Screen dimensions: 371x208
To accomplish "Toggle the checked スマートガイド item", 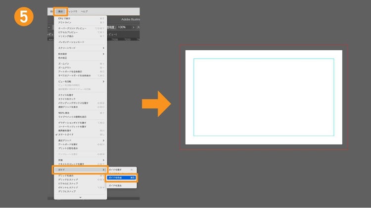I will pyautogui.click(x=81, y=135).
